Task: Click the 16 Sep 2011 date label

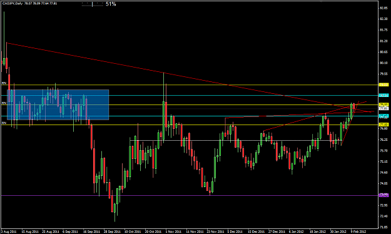Action: [x=91, y=231]
